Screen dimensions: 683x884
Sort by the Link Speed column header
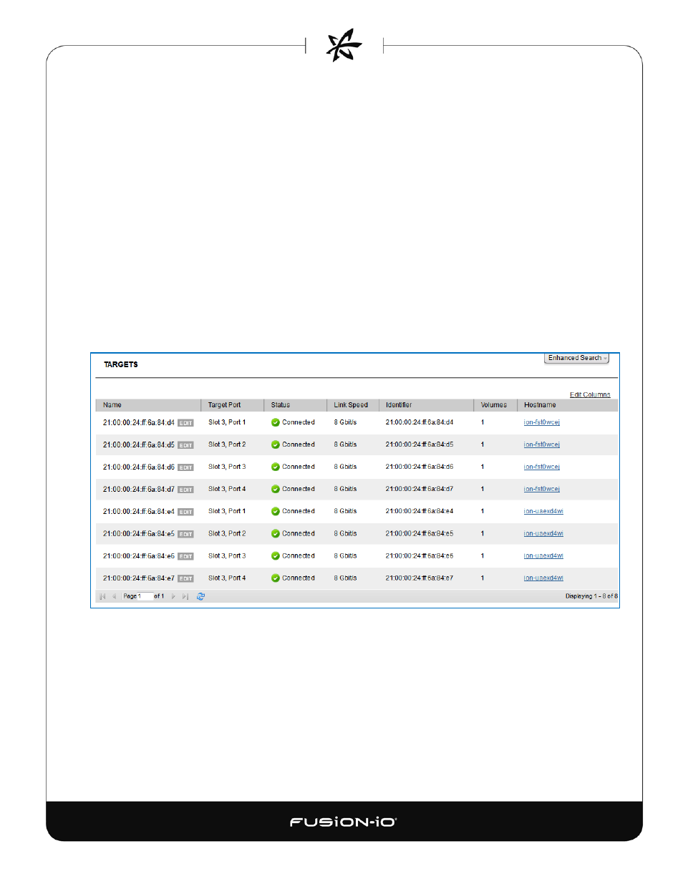352,405
